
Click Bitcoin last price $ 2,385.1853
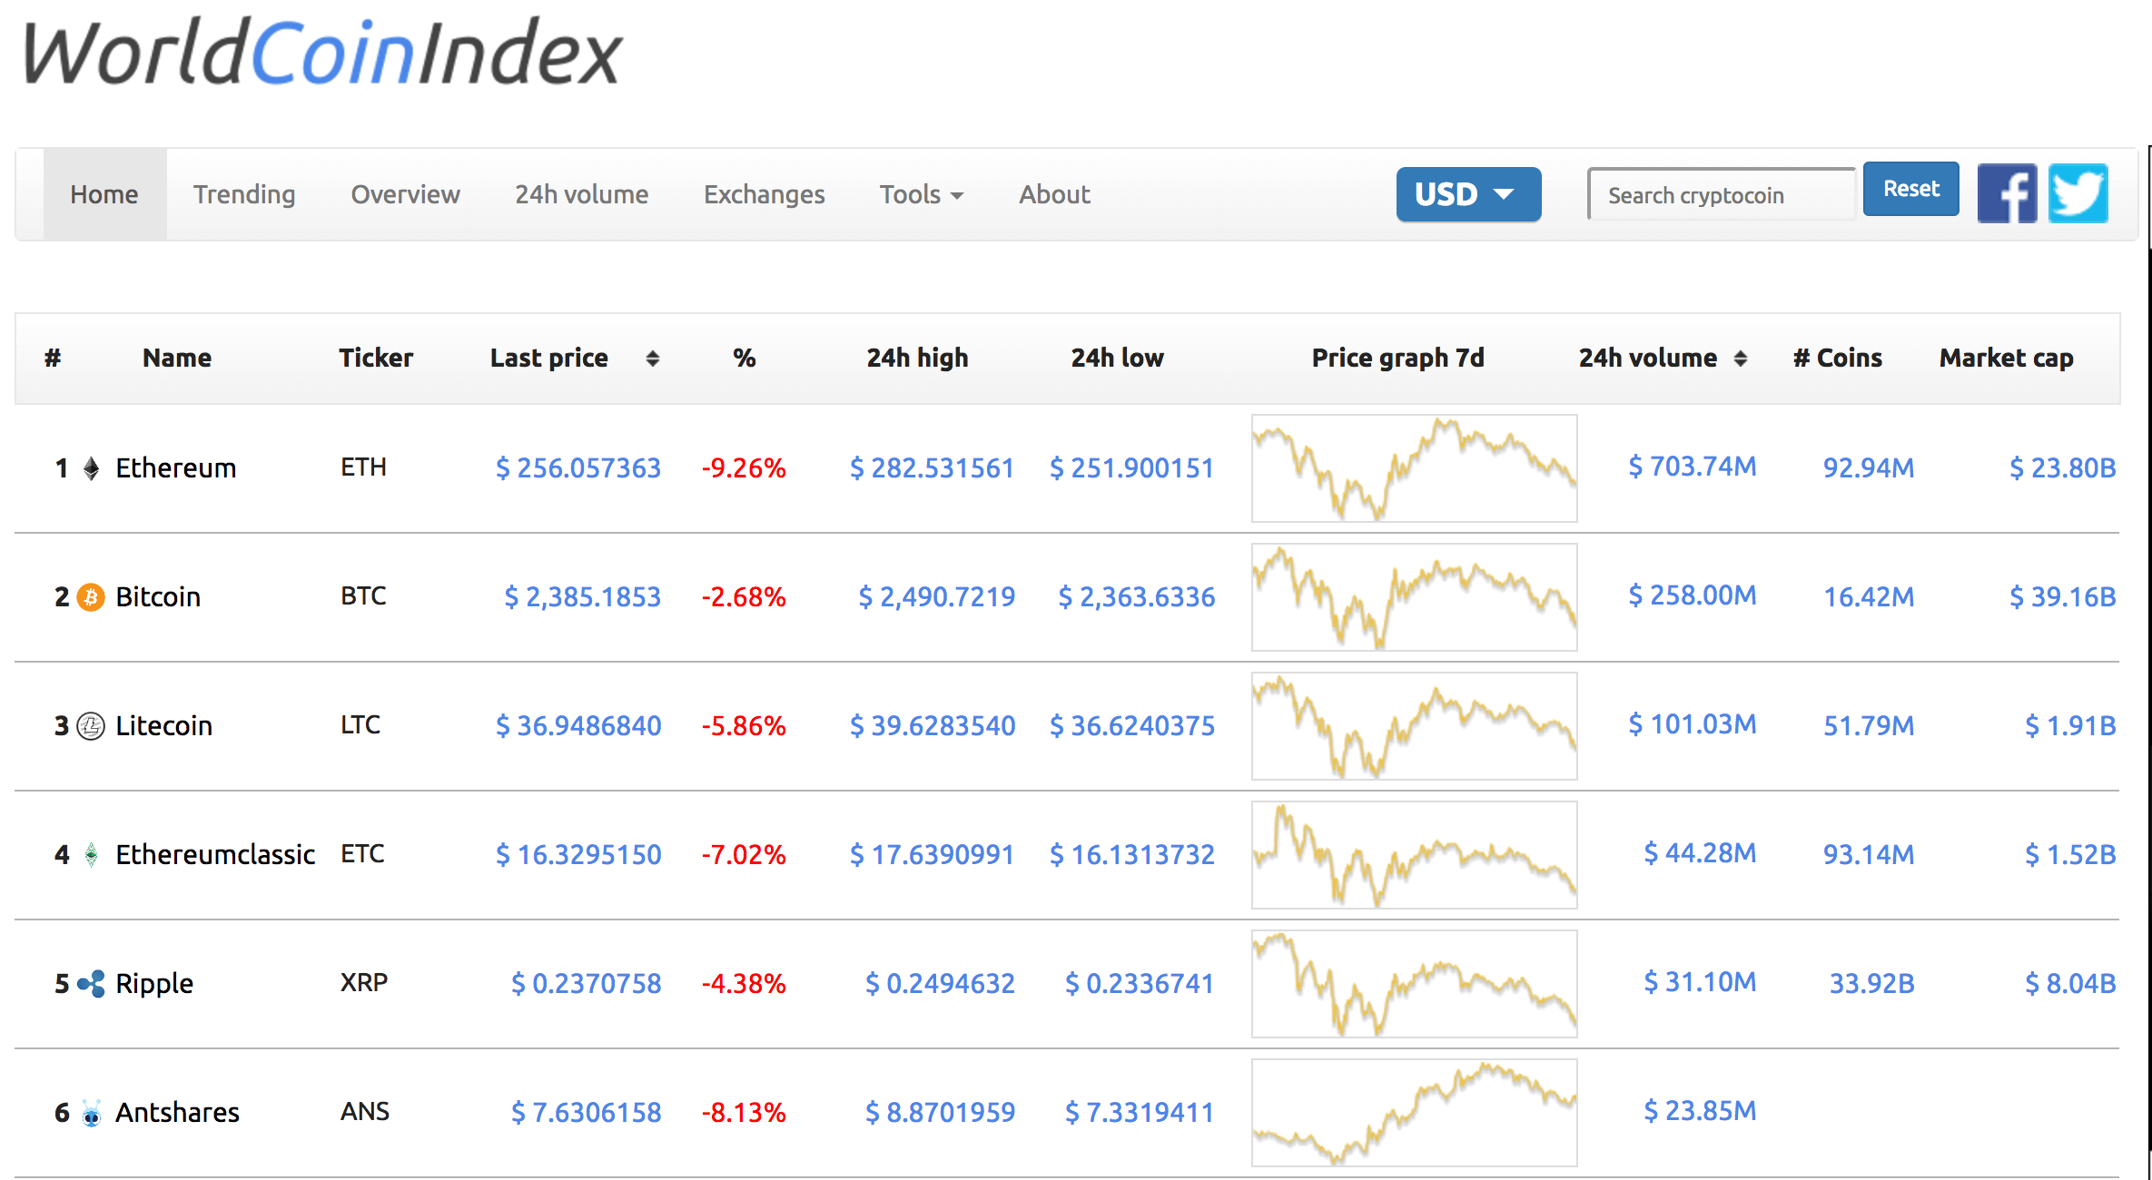click(583, 597)
